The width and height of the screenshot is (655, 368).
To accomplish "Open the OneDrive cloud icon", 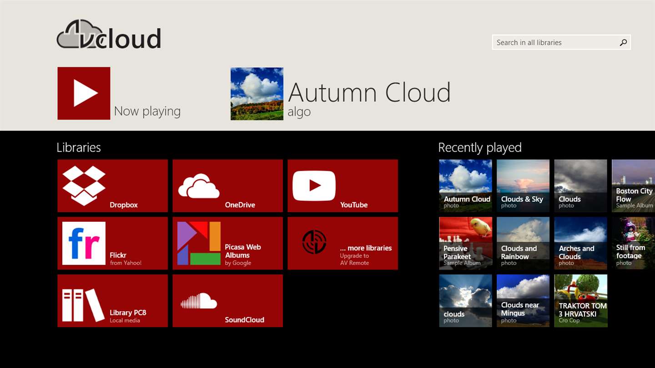I will tap(199, 186).
